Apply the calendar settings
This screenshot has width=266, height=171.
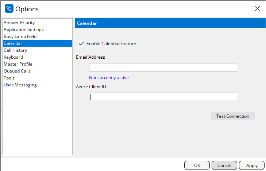point(252,166)
